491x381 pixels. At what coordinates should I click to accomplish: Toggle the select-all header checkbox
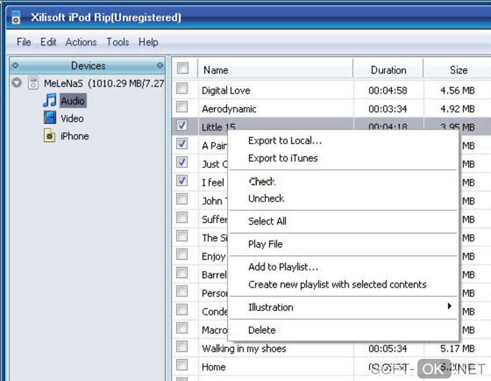tap(182, 68)
